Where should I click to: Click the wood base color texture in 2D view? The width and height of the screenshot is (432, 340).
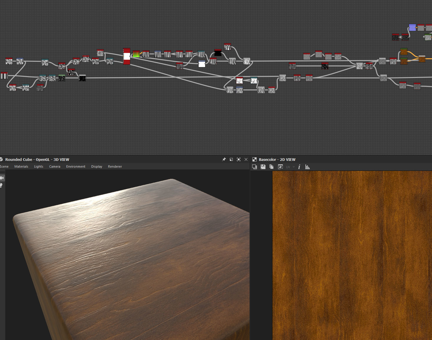pyautogui.click(x=352, y=255)
